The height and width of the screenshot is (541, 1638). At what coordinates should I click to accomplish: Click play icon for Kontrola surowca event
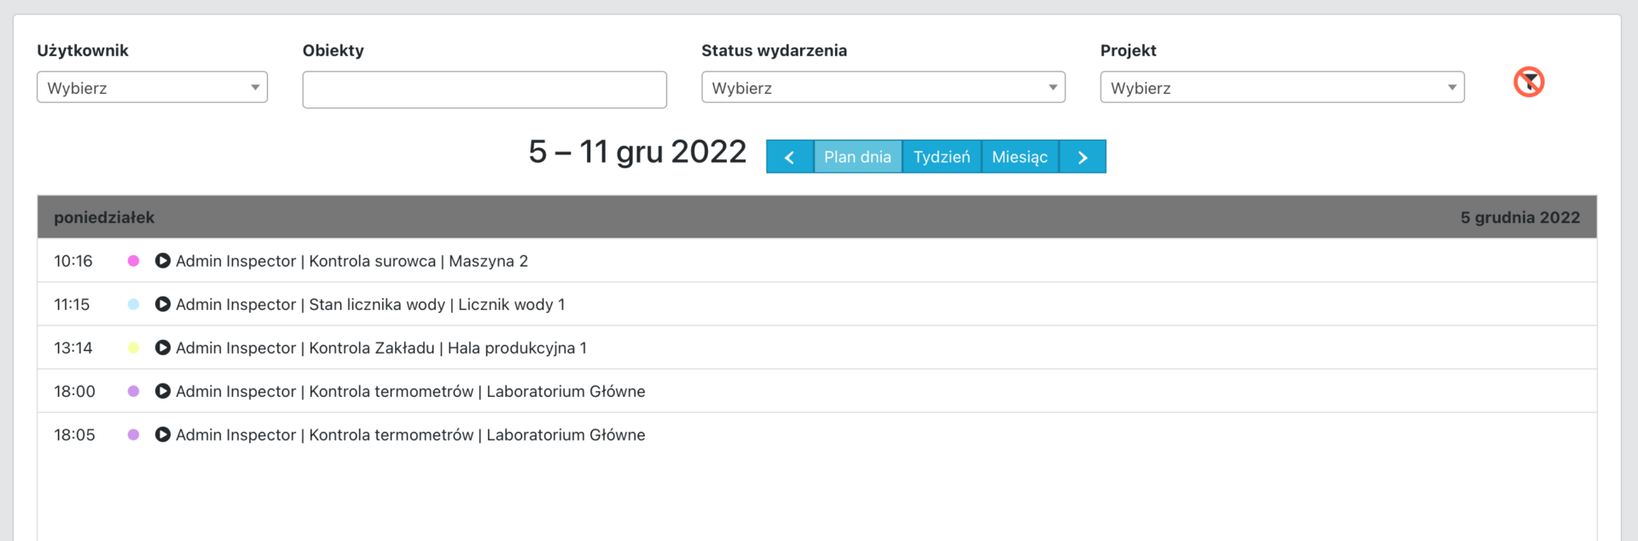[x=162, y=261]
